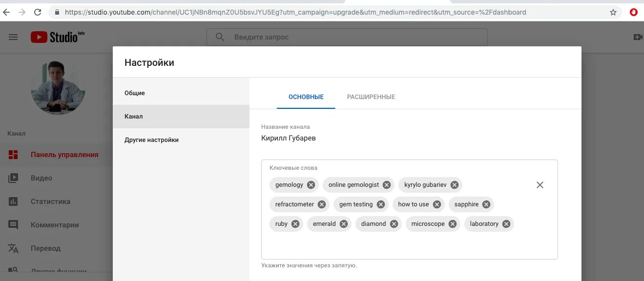Click the Статистика chart icon
Screen dimensions: 644x281
[13, 201]
